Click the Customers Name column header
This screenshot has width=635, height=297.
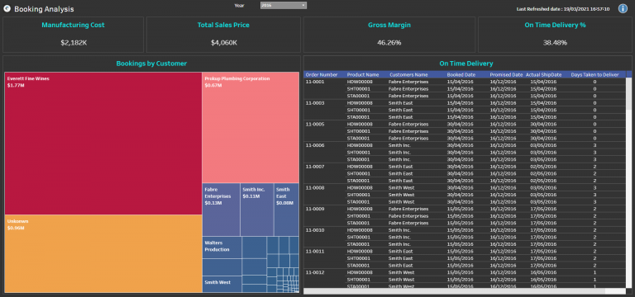408,75
